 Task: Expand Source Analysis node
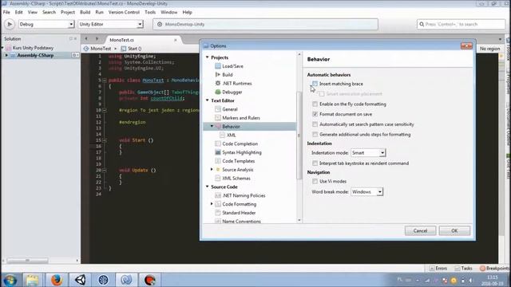(212, 170)
